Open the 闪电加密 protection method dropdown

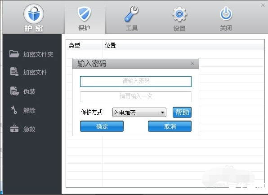(139, 113)
